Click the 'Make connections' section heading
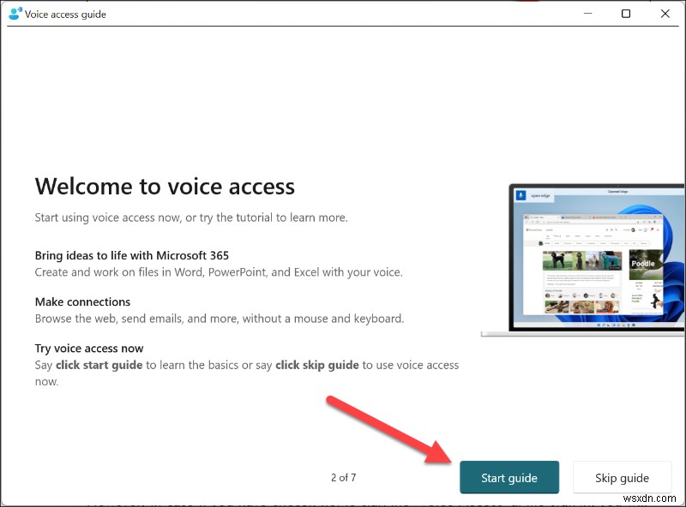Image resolution: width=686 pixels, height=507 pixels. [82, 301]
